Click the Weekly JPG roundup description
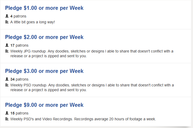 point(92,54)
